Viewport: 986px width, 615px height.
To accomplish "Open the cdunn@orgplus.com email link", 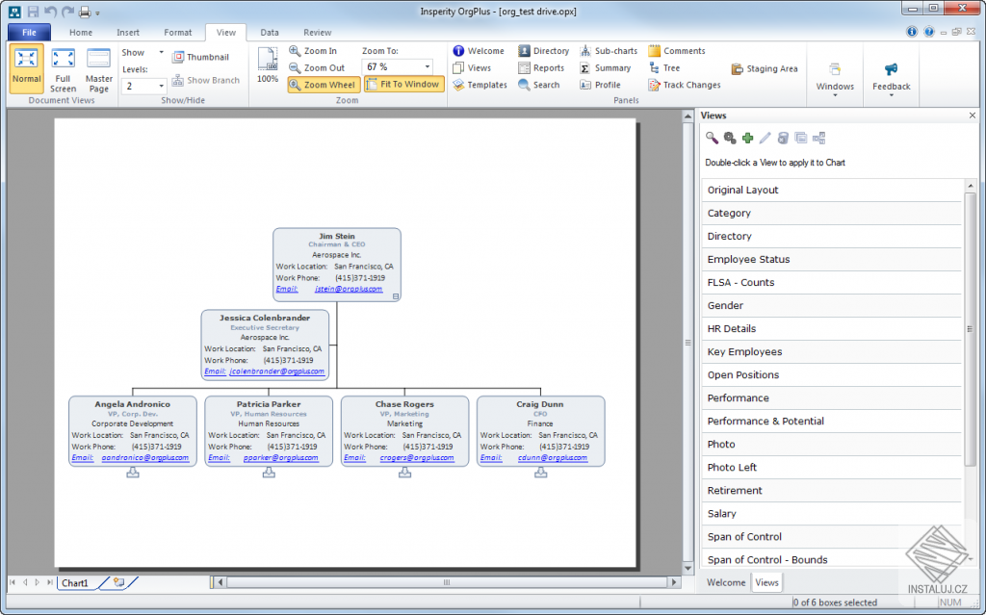I will pyautogui.click(x=552, y=457).
